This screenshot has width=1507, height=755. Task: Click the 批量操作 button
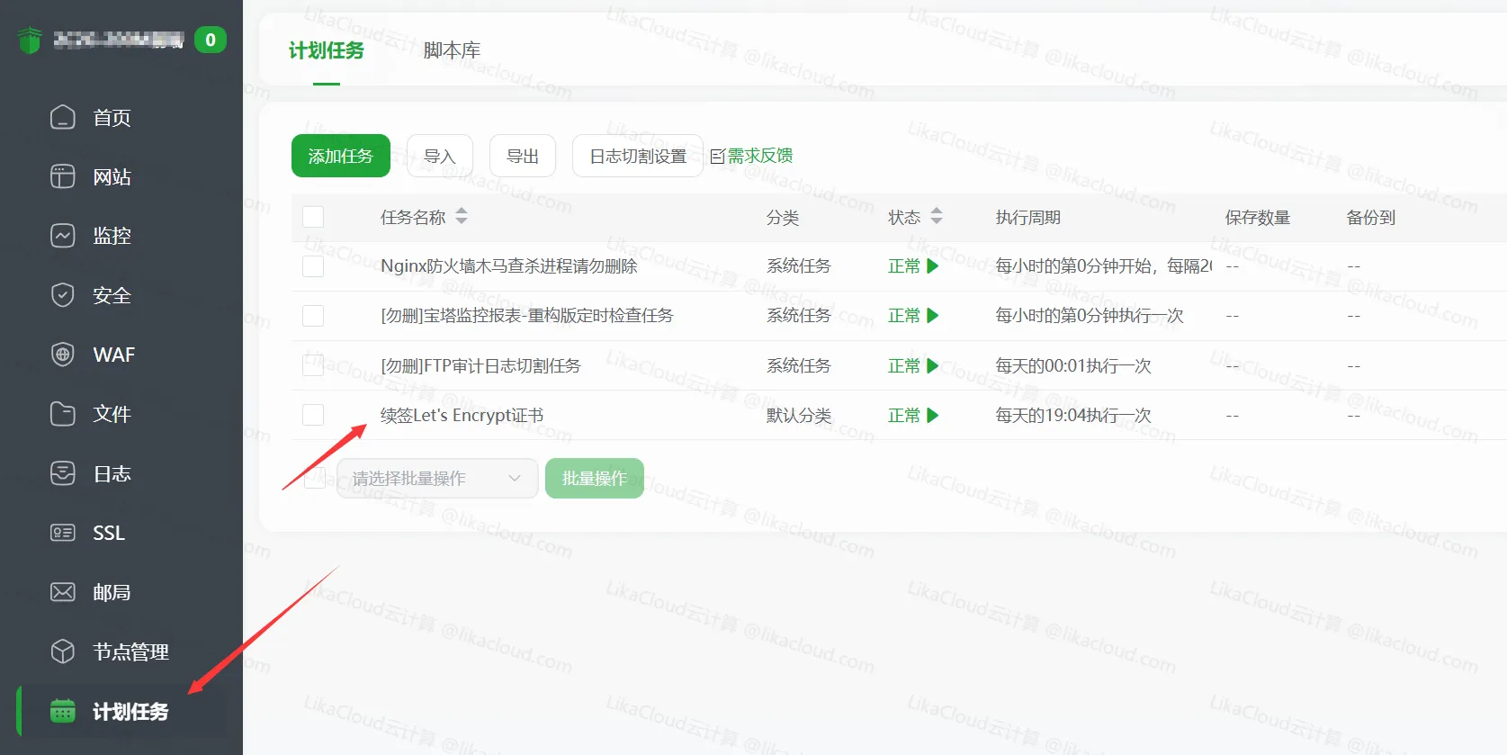pyautogui.click(x=595, y=478)
